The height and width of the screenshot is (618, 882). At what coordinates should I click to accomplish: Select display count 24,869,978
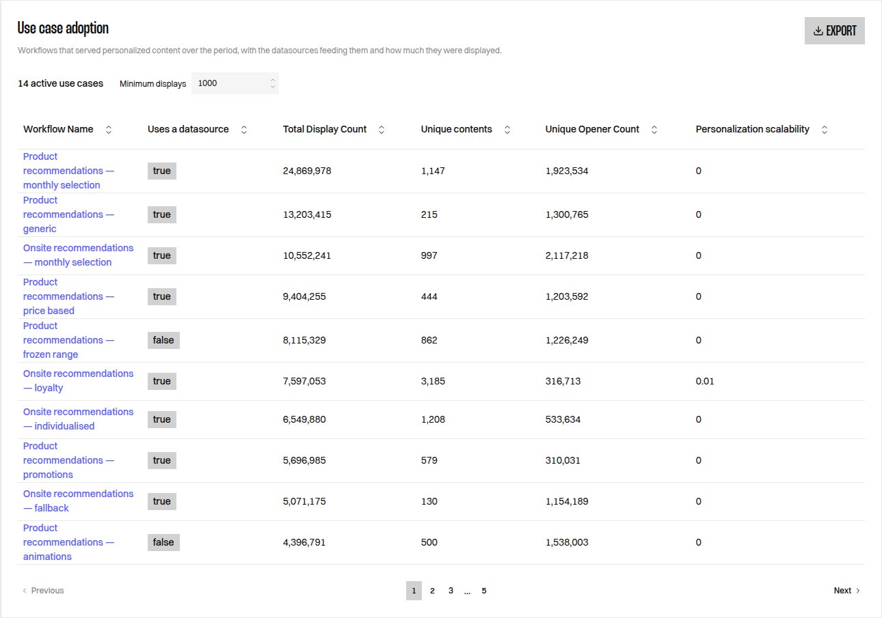307,171
